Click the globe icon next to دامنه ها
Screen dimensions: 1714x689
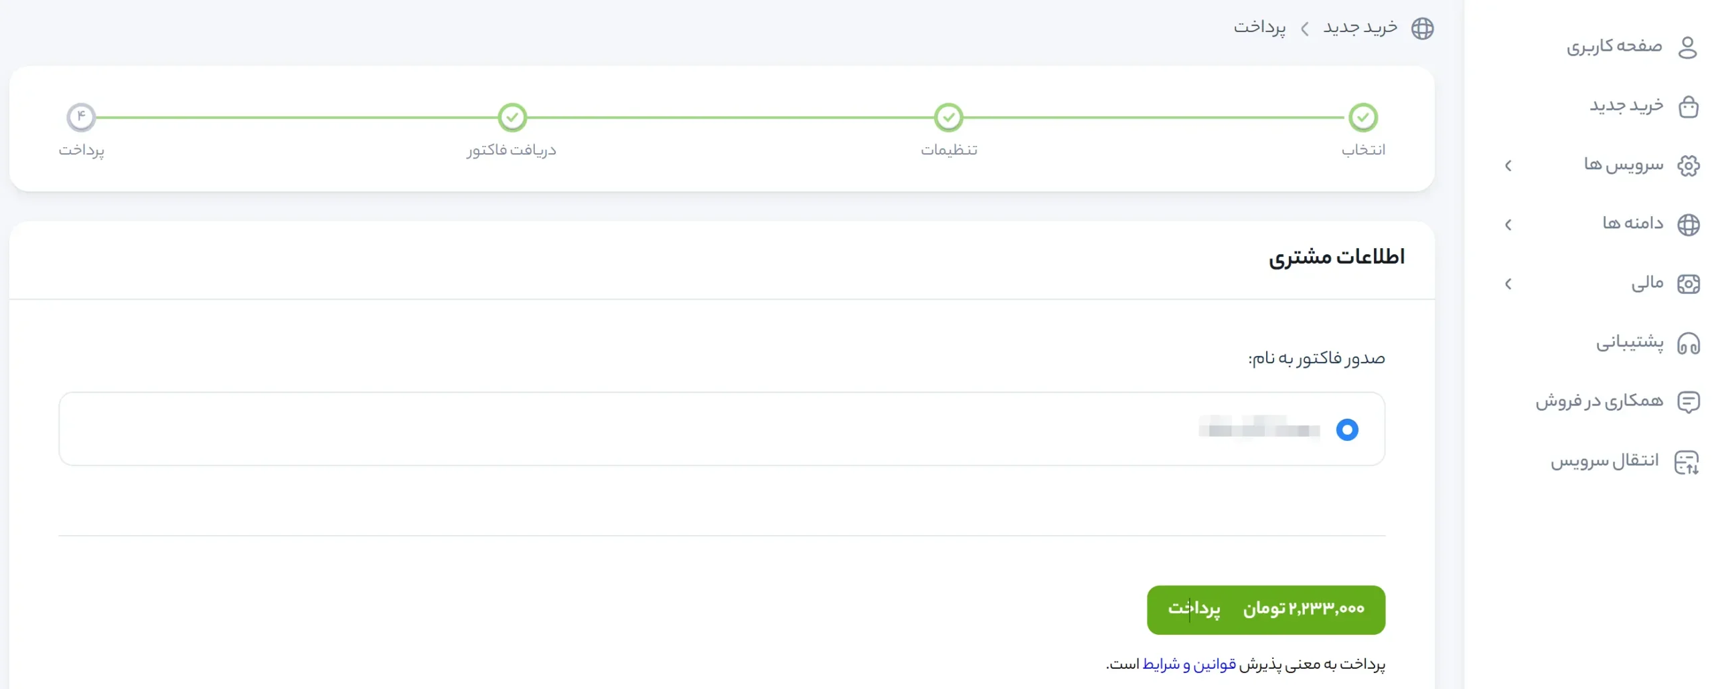pyautogui.click(x=1688, y=225)
